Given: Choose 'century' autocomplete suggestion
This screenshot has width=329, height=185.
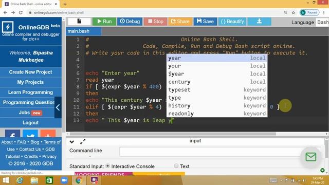Looking at the screenshot, I should (x=217, y=82).
